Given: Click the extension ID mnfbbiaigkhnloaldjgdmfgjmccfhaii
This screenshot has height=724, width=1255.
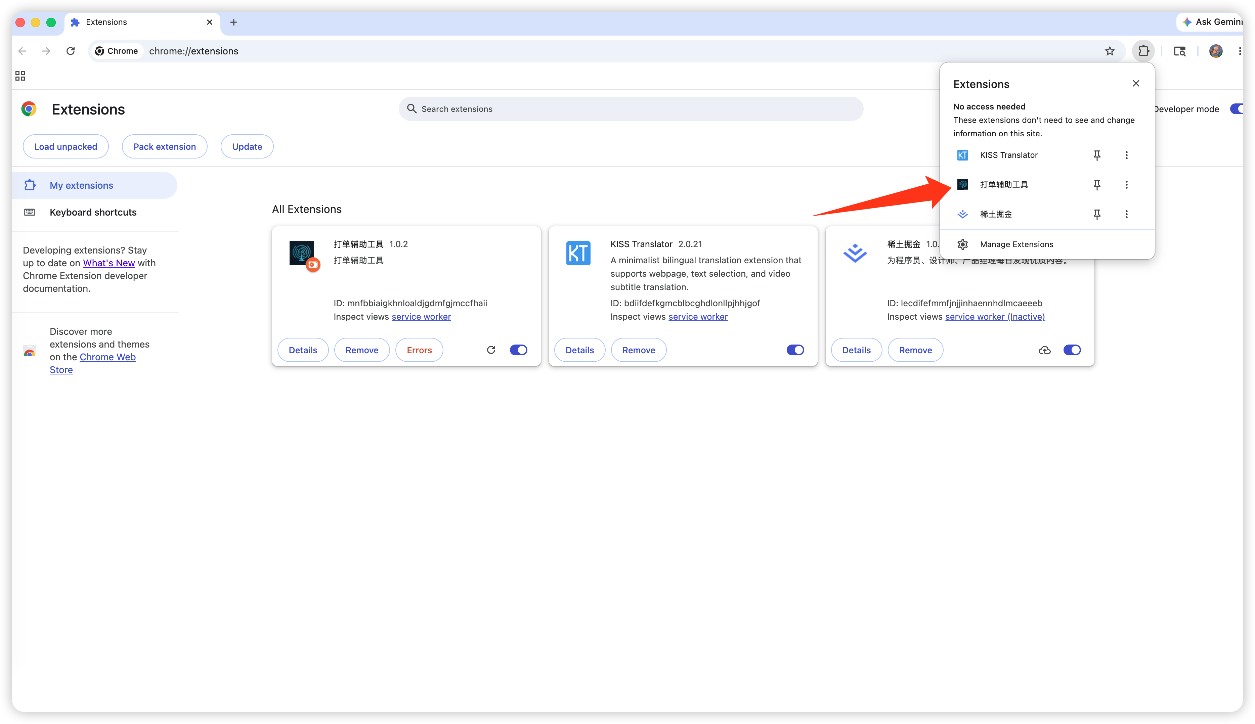Looking at the screenshot, I should (417, 303).
